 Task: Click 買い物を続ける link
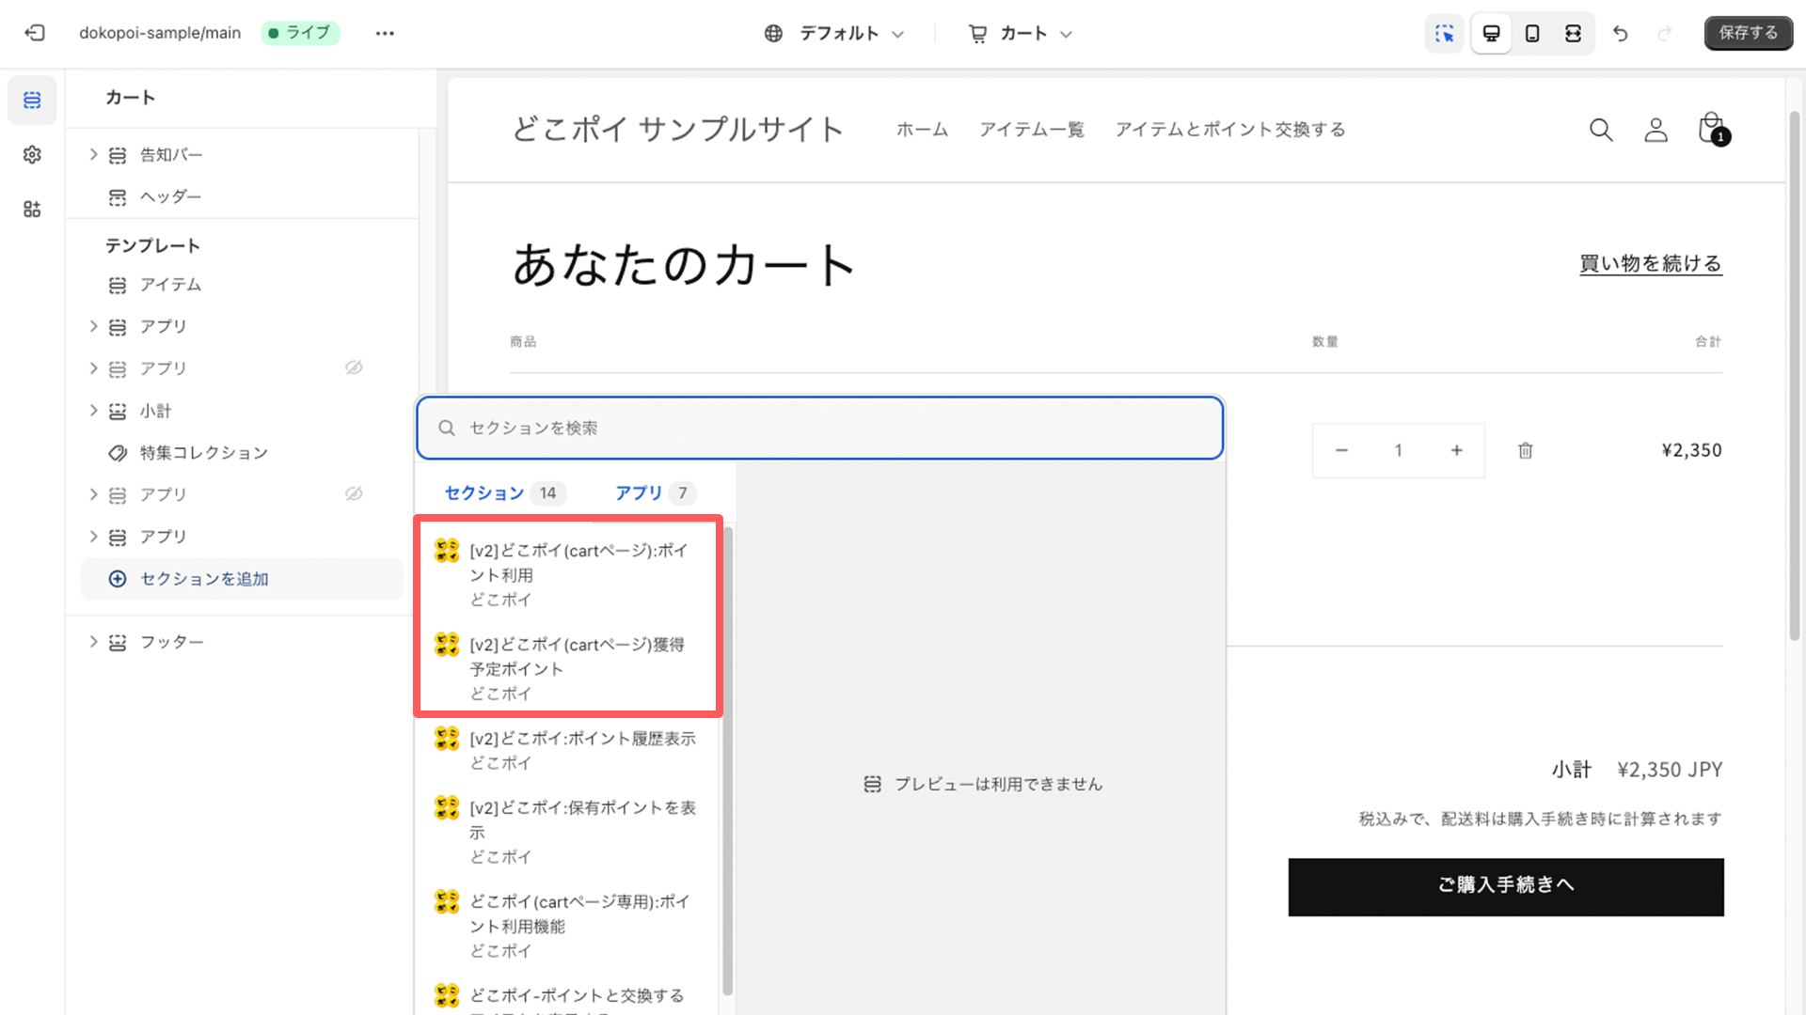(1651, 264)
